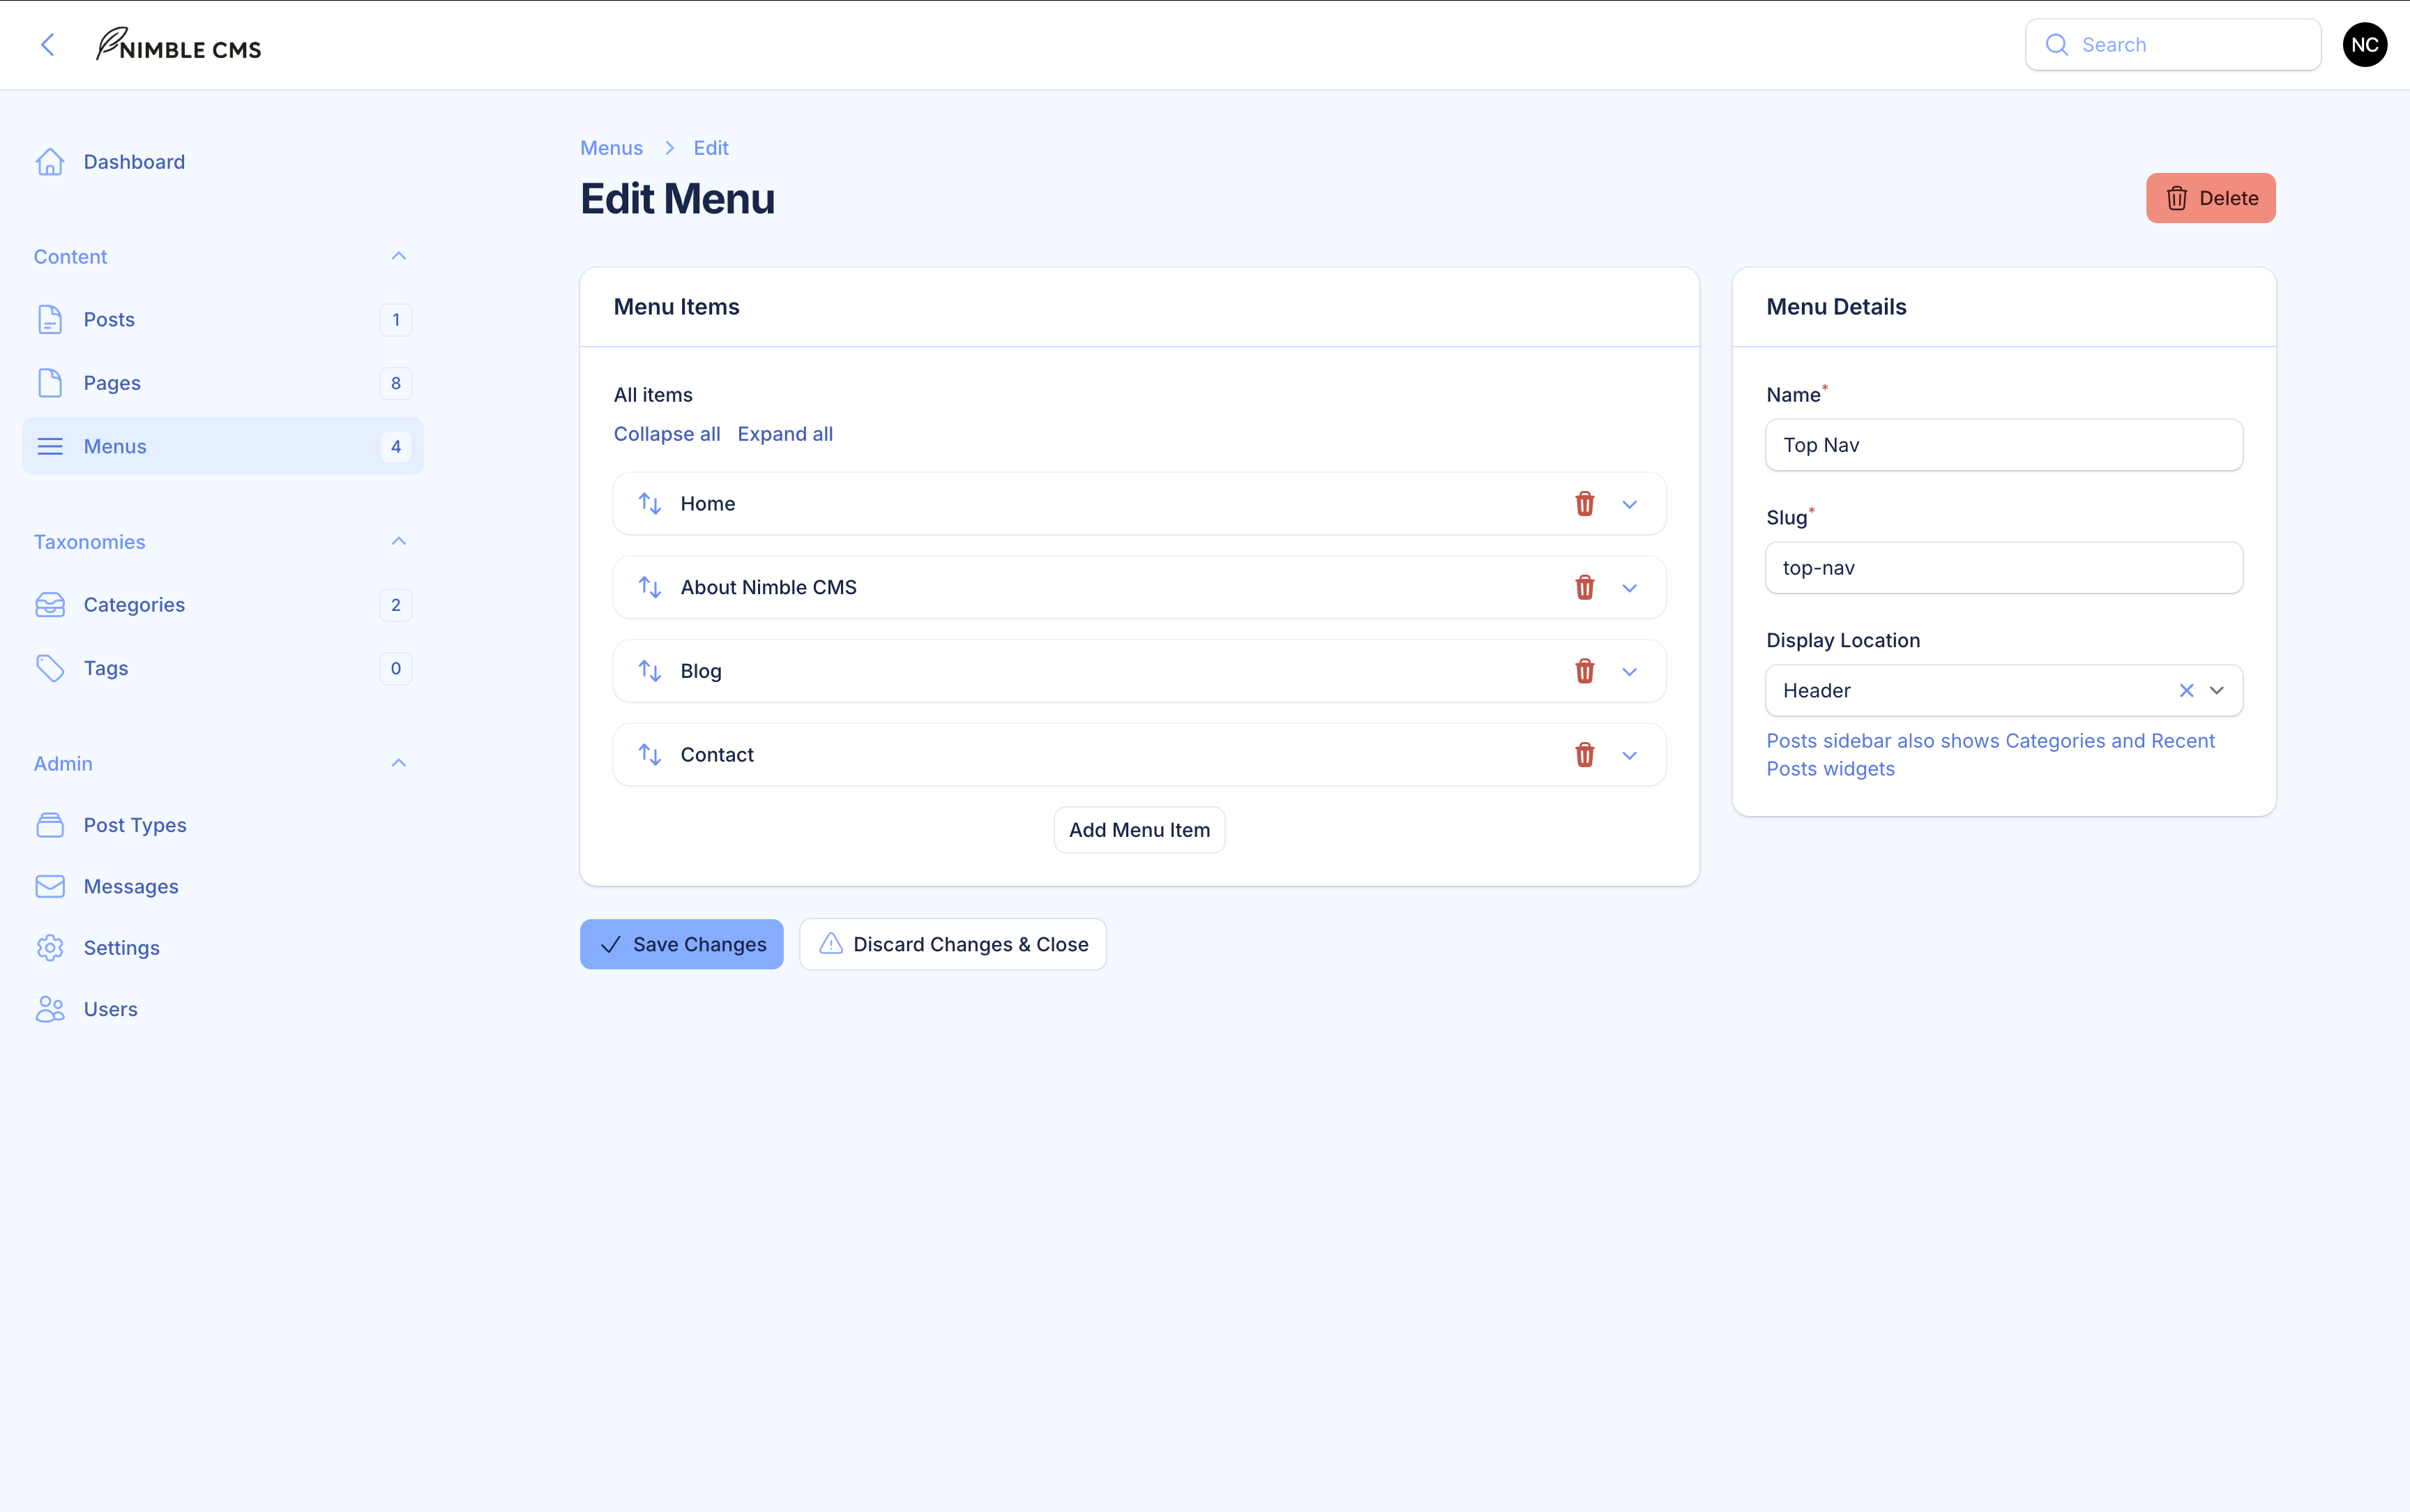Open the NC user avatar menu
This screenshot has height=1512, width=2410.
point(2364,45)
